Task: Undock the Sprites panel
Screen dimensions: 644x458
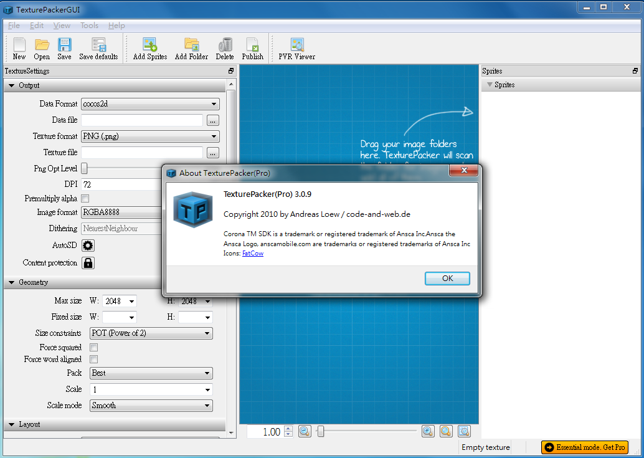Action: [635, 71]
